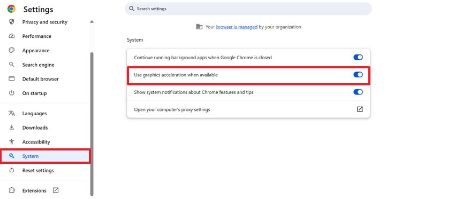The image size is (455, 199).
Task: Toggle background apps when Chrome is closed
Action: pos(358,57)
